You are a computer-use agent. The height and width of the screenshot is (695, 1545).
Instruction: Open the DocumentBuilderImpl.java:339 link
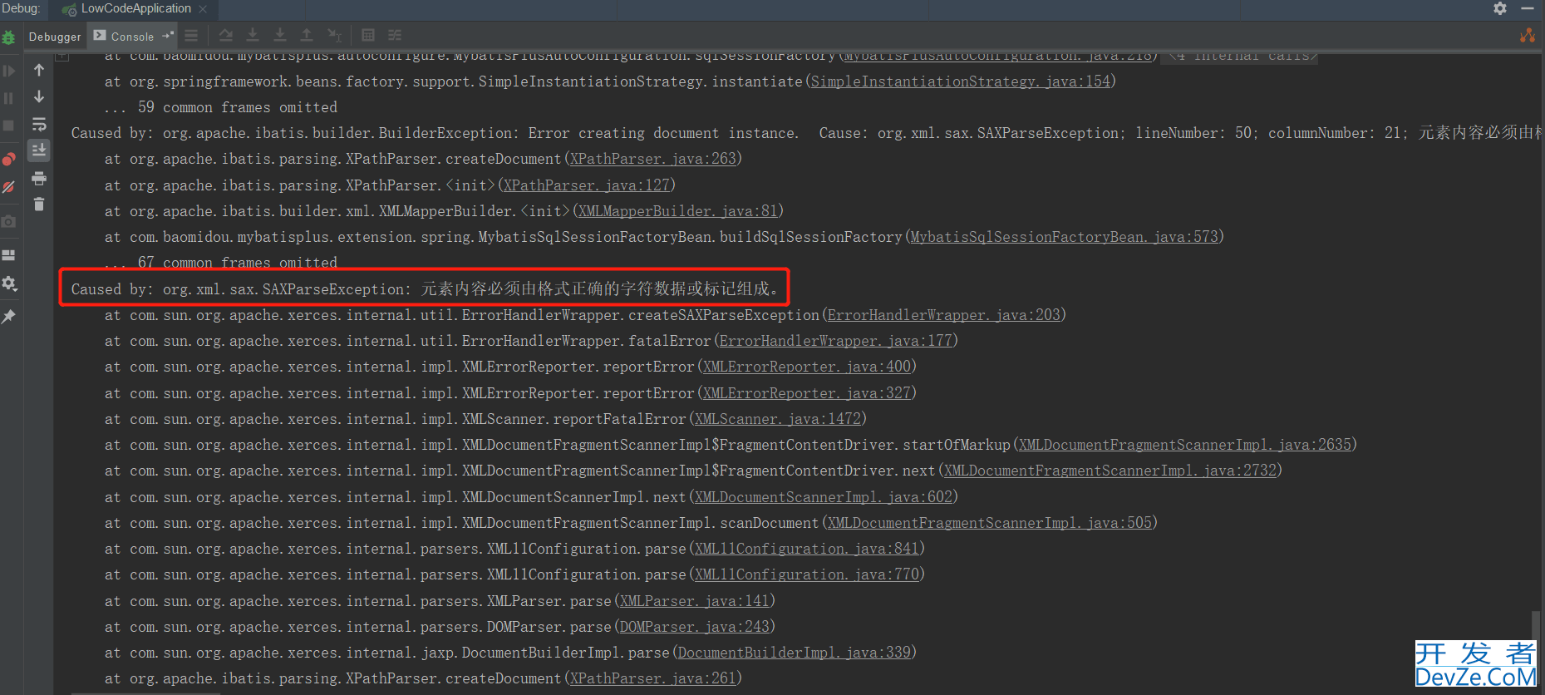coord(794,653)
